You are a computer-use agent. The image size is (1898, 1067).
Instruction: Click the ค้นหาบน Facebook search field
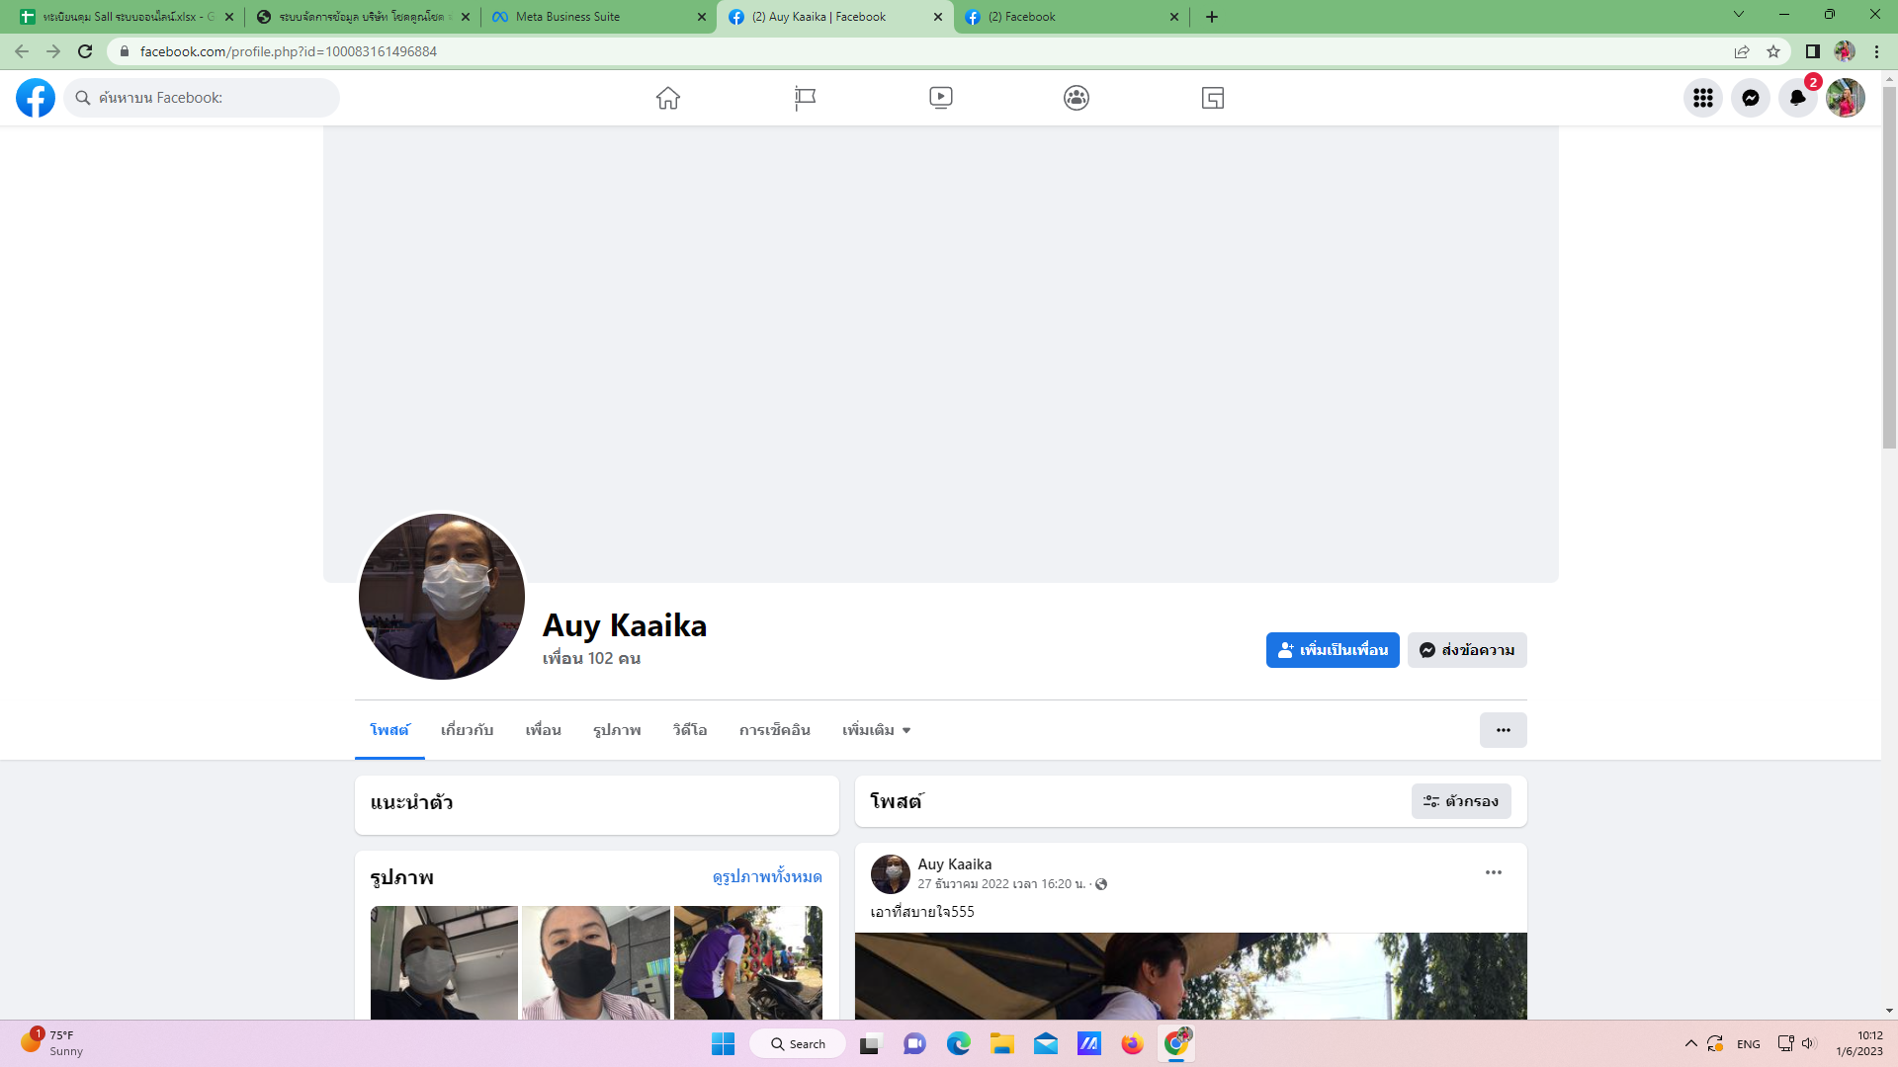[x=208, y=98]
